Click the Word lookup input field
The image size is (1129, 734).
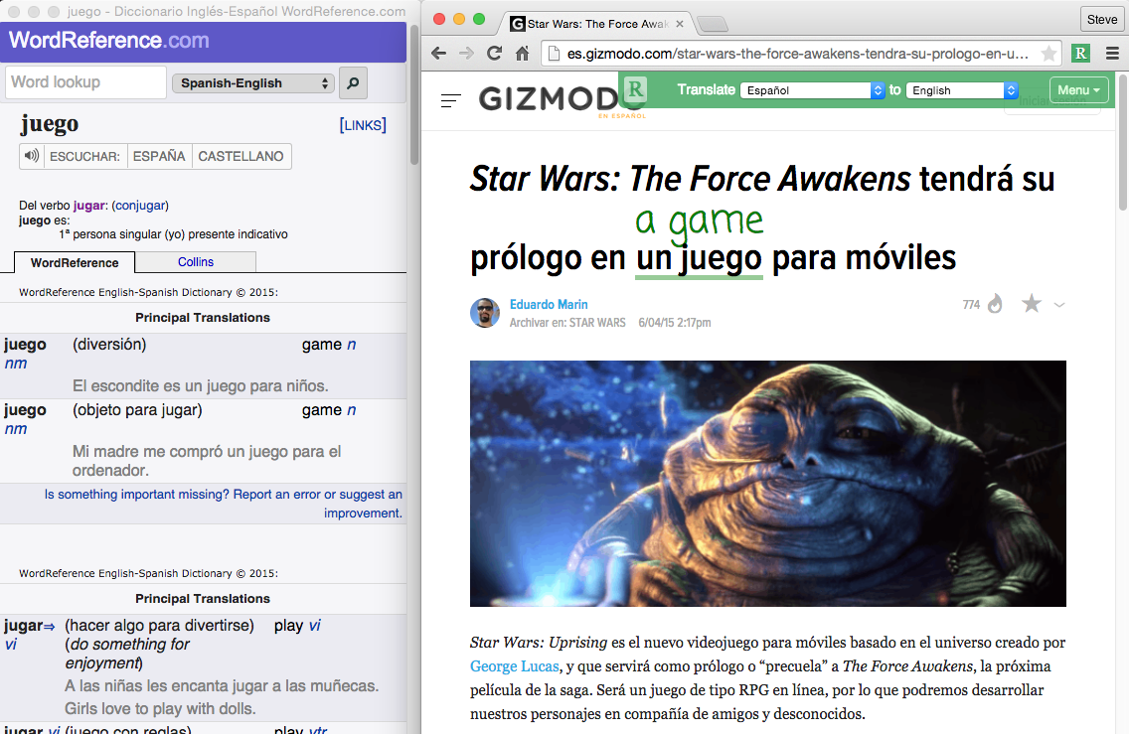[85, 82]
